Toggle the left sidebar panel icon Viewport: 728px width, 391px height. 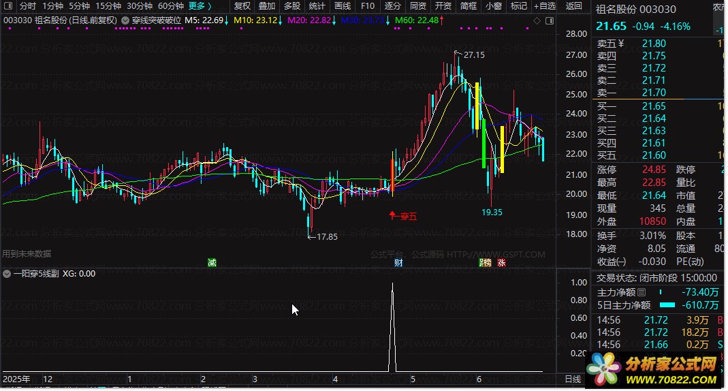coord(8,6)
